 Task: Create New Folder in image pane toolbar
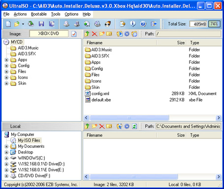point(102,34)
